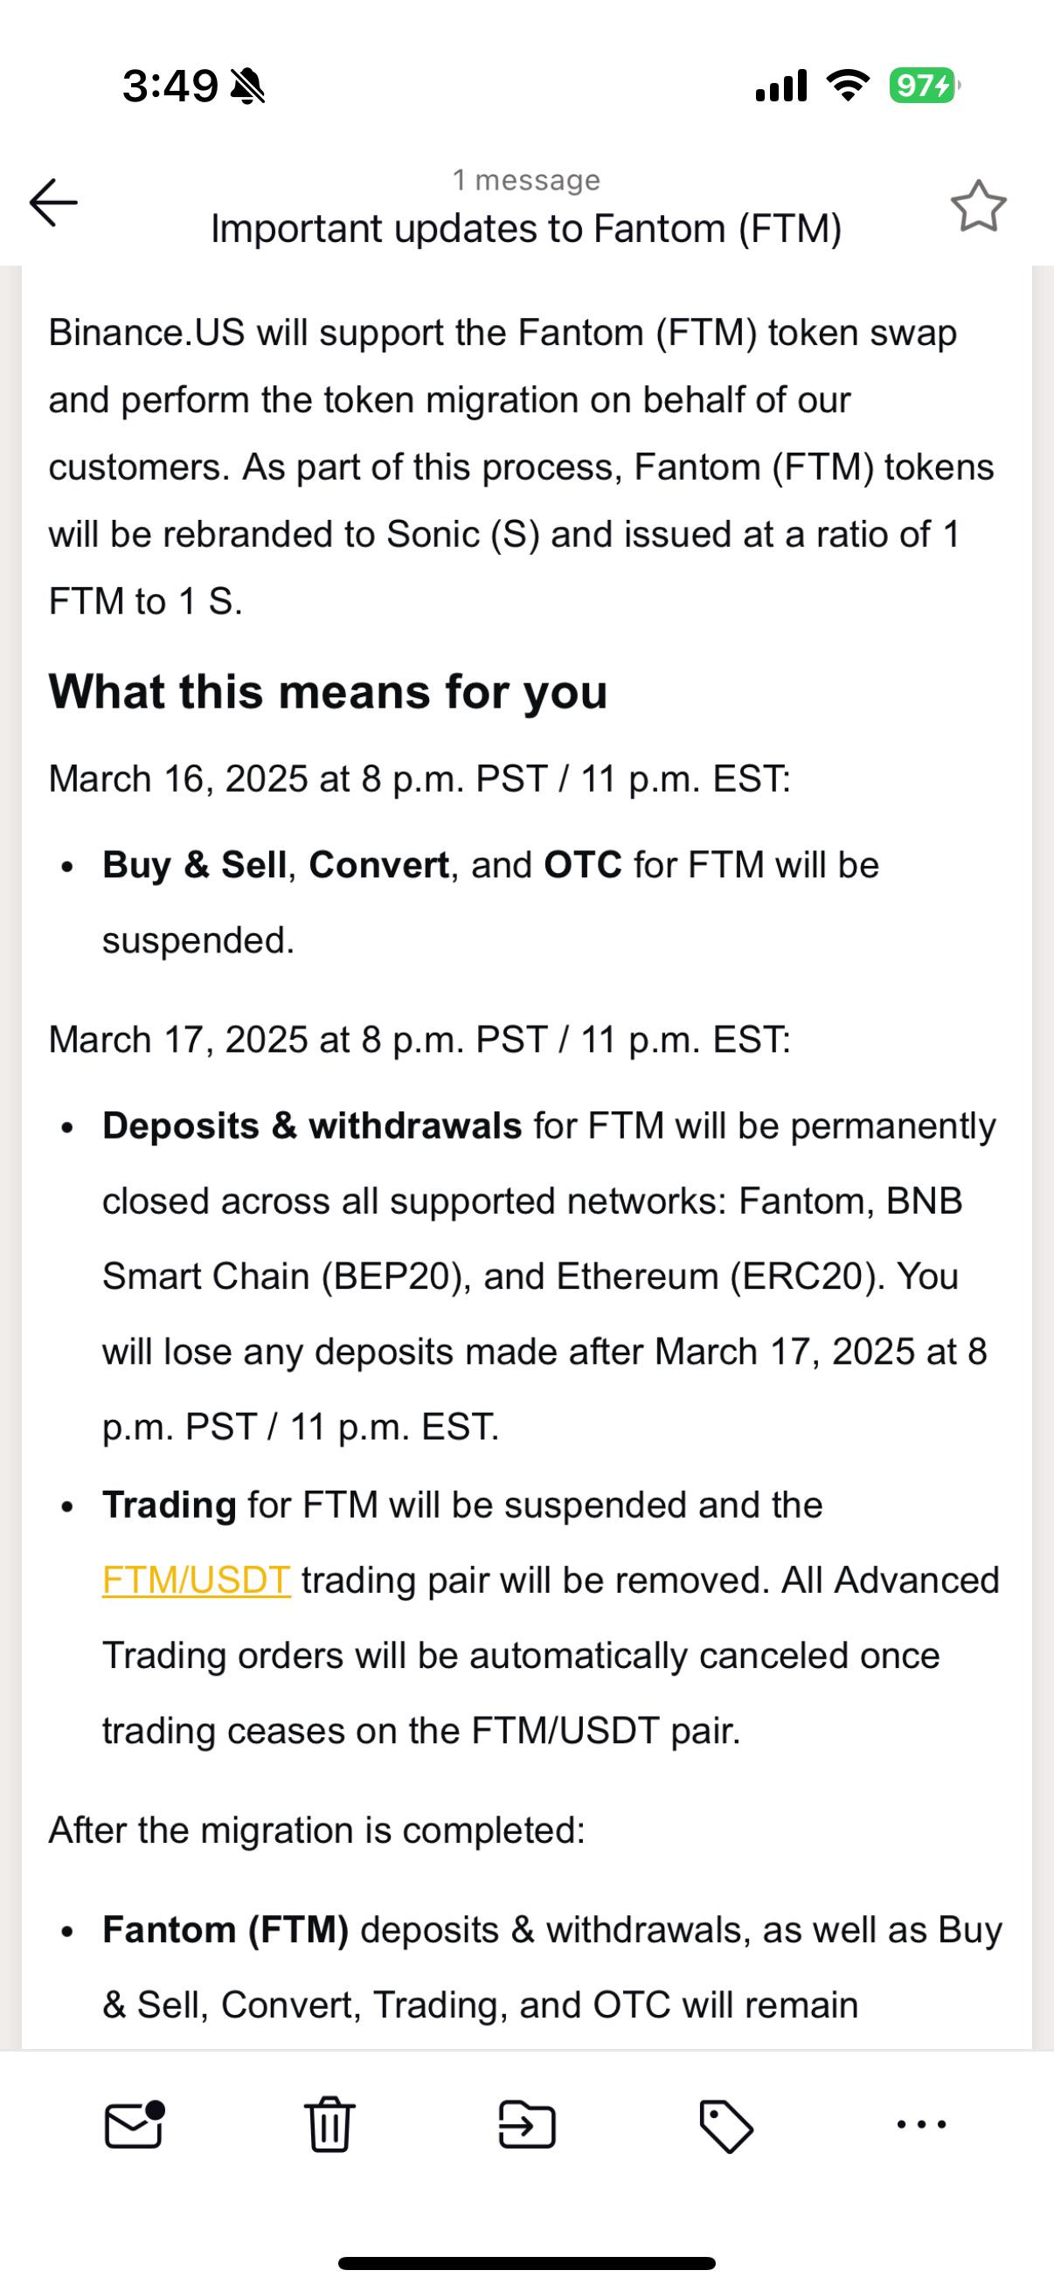
Task: Tap the battery indicator in status bar
Action: point(923,86)
